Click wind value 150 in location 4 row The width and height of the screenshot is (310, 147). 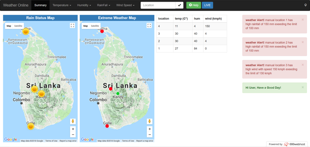(215, 26)
